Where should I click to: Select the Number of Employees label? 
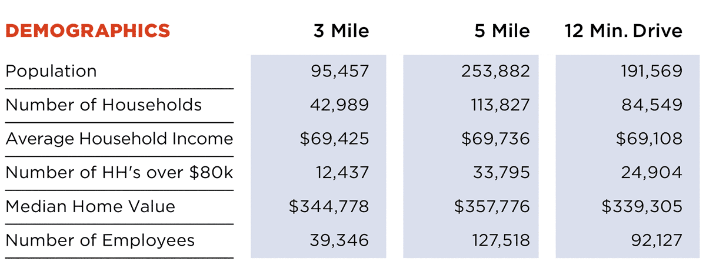tap(100, 240)
